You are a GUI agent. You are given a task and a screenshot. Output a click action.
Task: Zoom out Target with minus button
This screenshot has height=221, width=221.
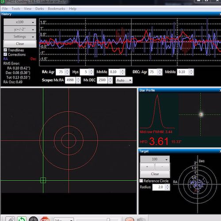(162, 167)
